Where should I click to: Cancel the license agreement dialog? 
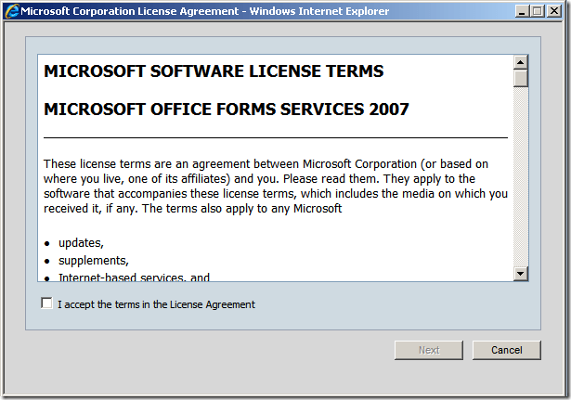coord(507,350)
